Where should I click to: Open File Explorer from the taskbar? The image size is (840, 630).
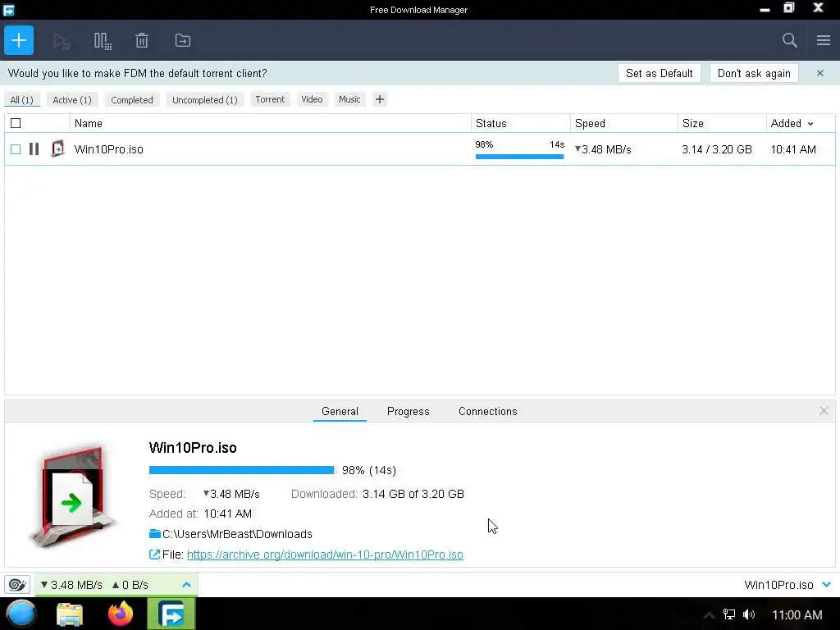70,614
